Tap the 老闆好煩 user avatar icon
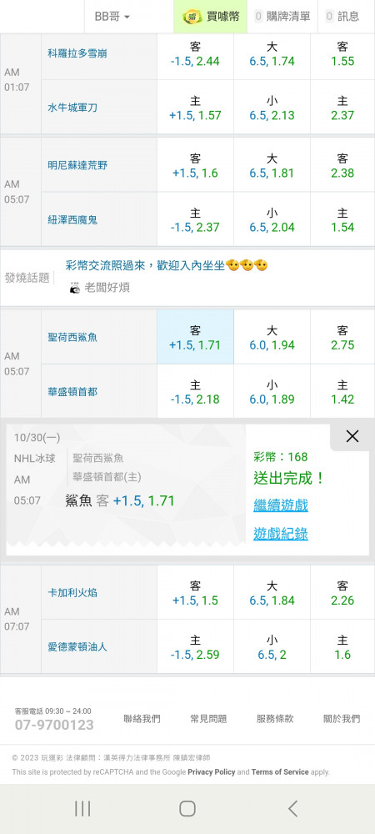Viewport: 375px width, 834px height. pyautogui.click(x=75, y=288)
